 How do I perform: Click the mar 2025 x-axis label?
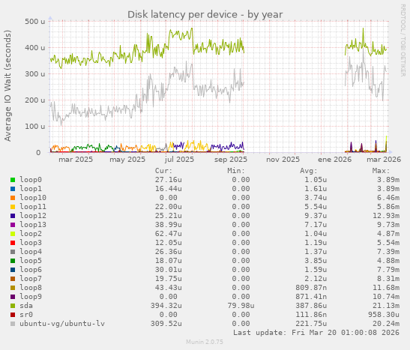pyautogui.click(x=76, y=160)
